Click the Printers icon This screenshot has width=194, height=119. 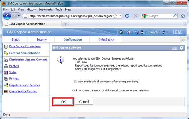6,66
